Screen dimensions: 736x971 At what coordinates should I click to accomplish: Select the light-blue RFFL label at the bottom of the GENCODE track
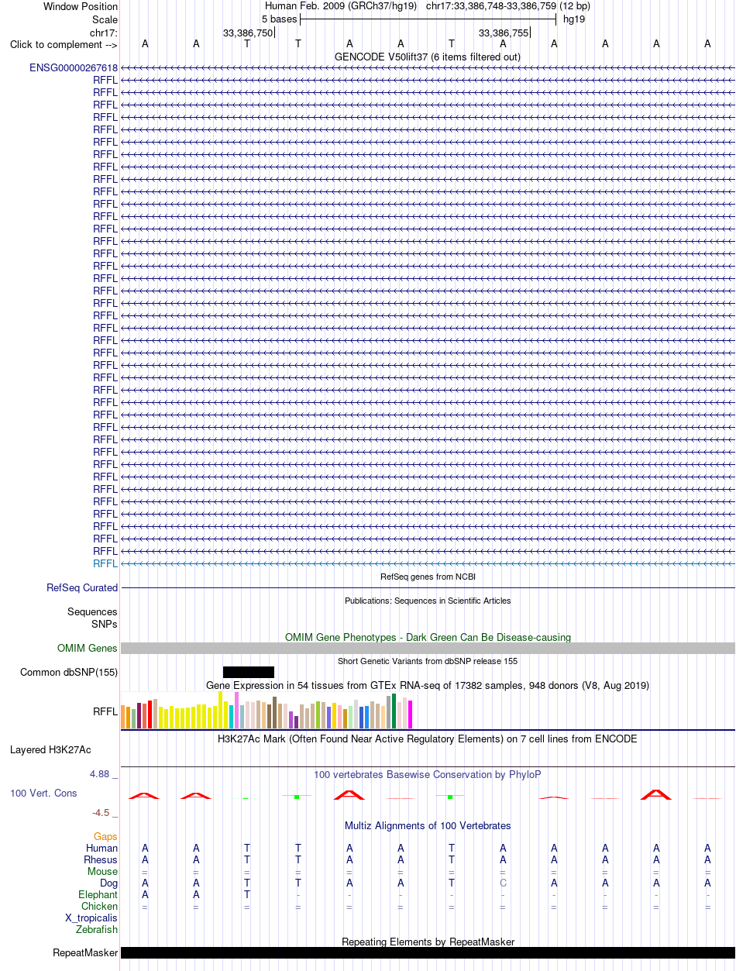[x=105, y=563]
